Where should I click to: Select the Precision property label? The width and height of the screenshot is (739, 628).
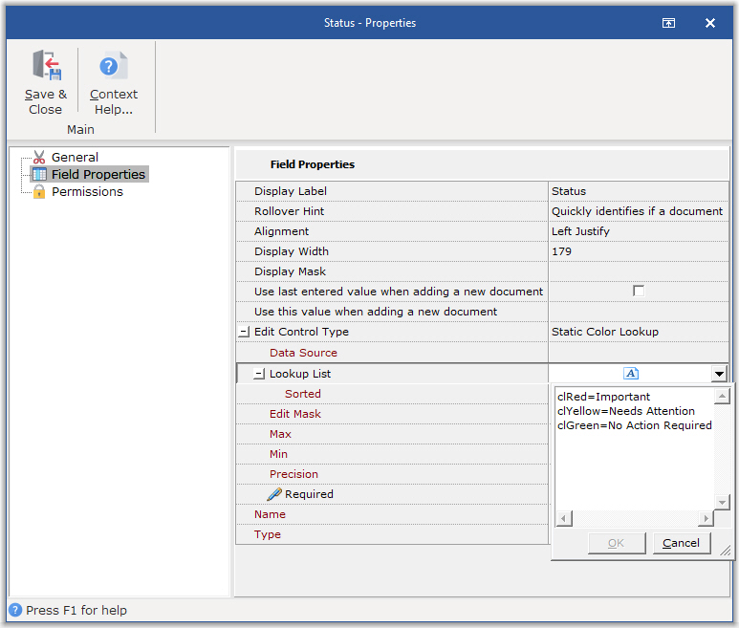pyautogui.click(x=293, y=474)
